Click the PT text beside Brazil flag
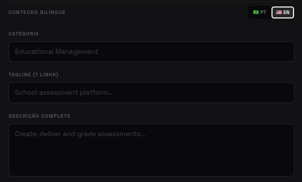302x182 pixels. [x=263, y=12]
